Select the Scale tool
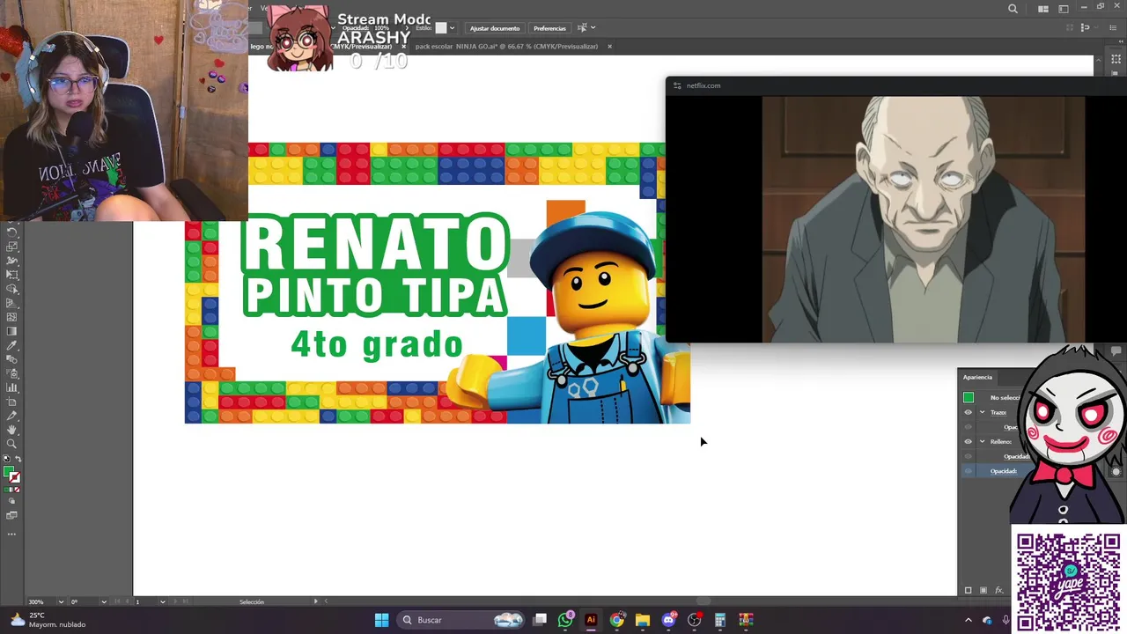Screen dimensions: 1127x634 tap(12, 247)
